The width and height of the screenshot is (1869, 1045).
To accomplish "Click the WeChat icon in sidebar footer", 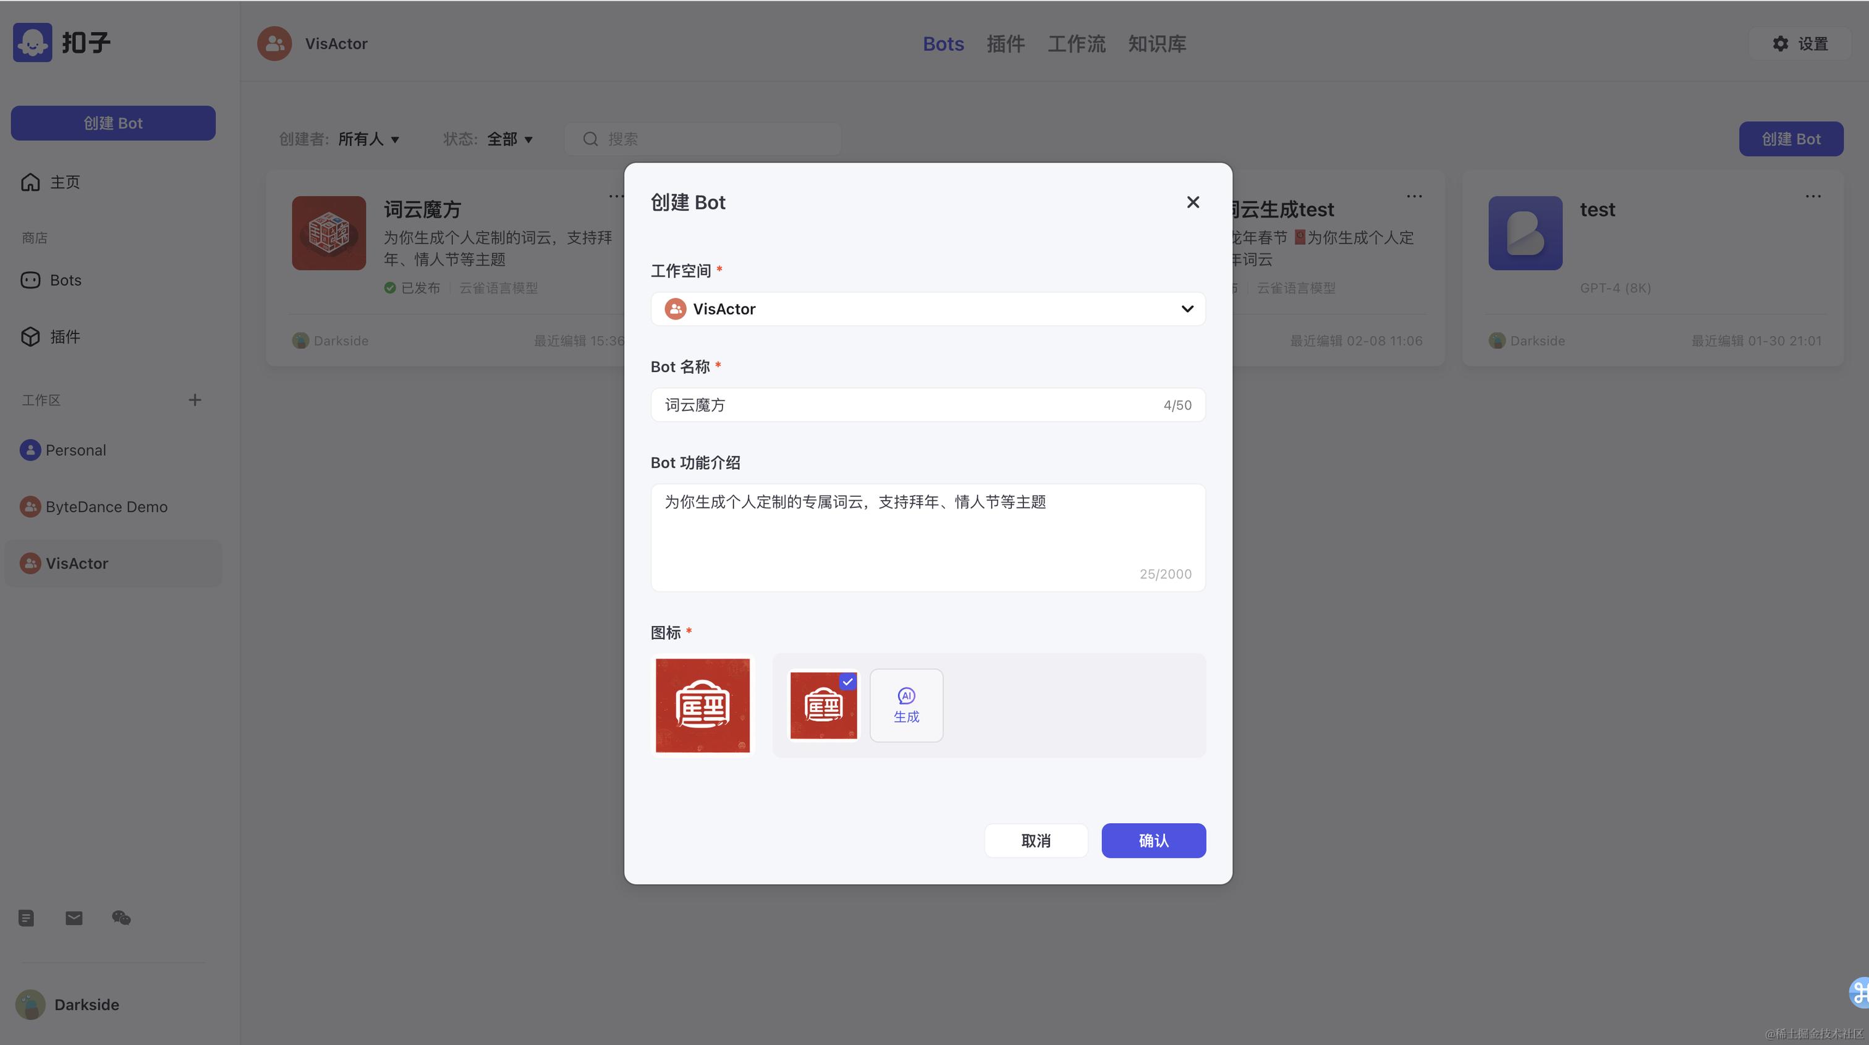I will (121, 918).
